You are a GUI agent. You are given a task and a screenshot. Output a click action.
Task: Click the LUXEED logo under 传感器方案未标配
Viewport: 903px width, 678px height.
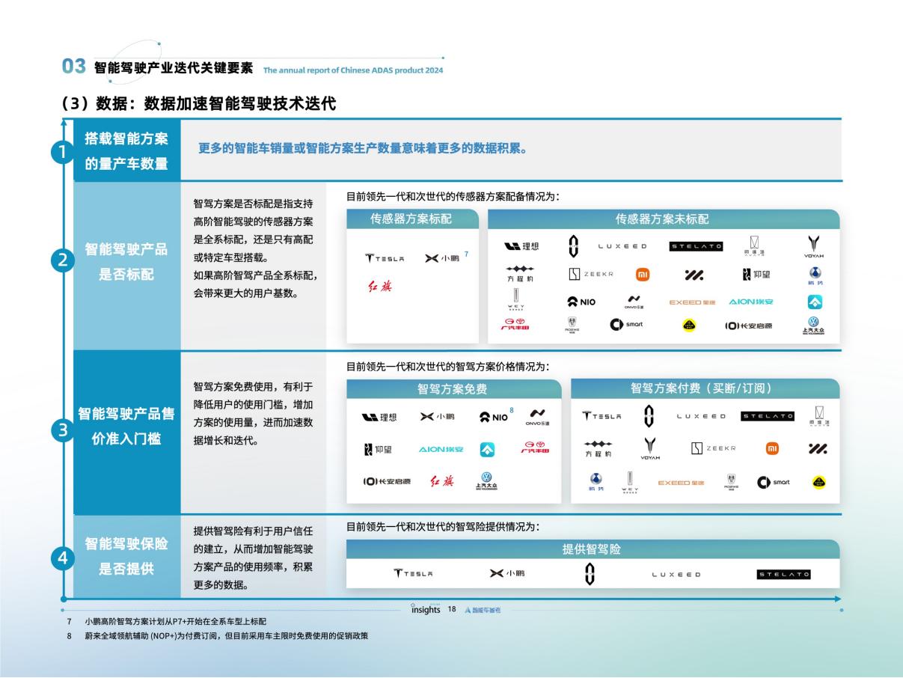point(622,246)
